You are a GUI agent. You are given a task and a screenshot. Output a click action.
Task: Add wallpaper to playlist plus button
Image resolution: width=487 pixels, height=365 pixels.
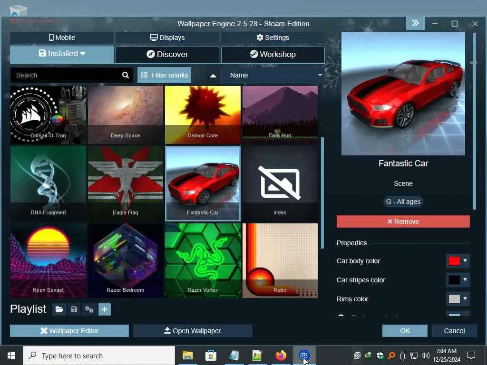[105, 309]
